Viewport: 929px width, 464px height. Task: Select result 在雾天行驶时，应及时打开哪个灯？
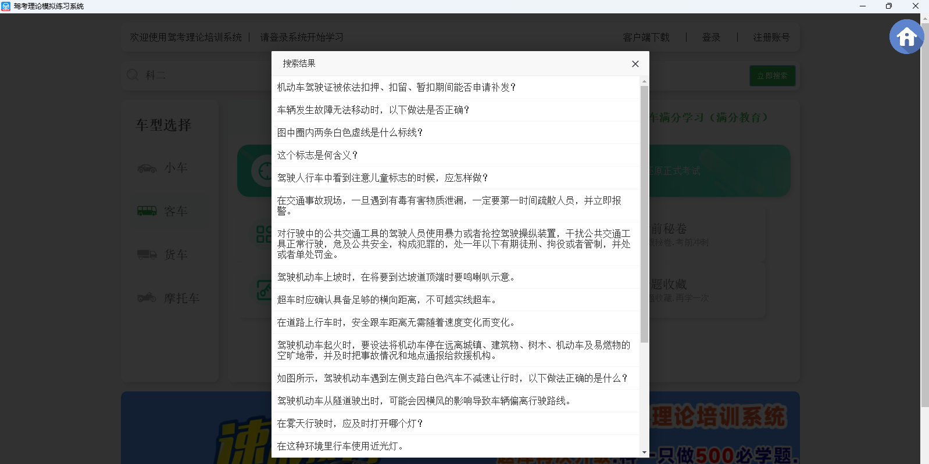350,423
